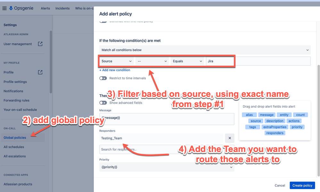
Task: Select the message alert field chip
Action: [267, 115]
